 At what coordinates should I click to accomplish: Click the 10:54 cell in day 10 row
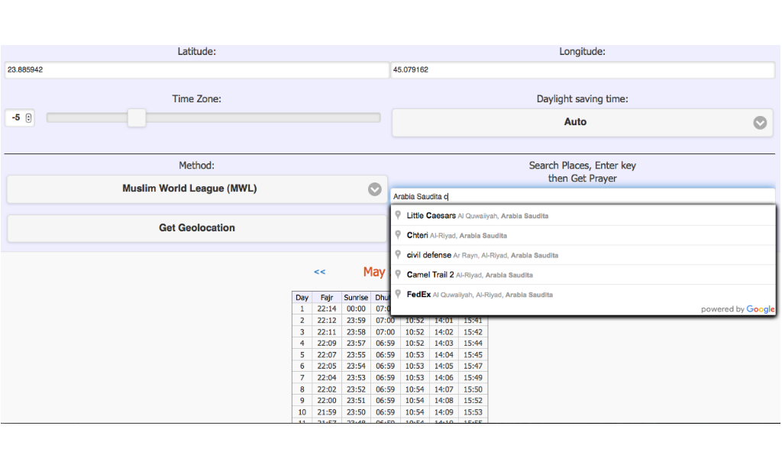pos(415,413)
